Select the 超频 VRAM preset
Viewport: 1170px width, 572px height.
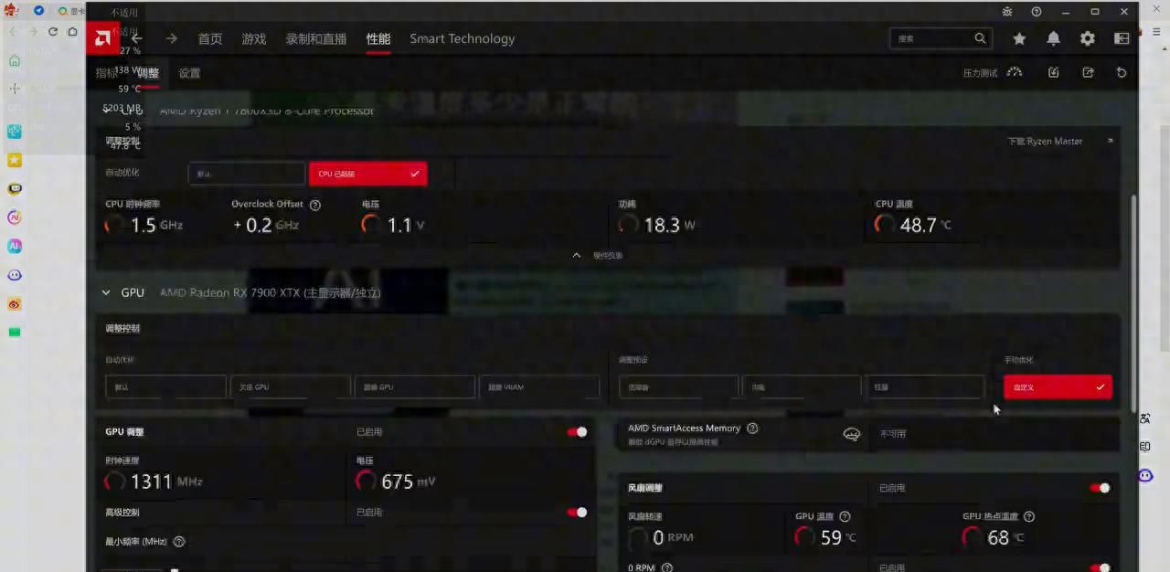click(539, 387)
